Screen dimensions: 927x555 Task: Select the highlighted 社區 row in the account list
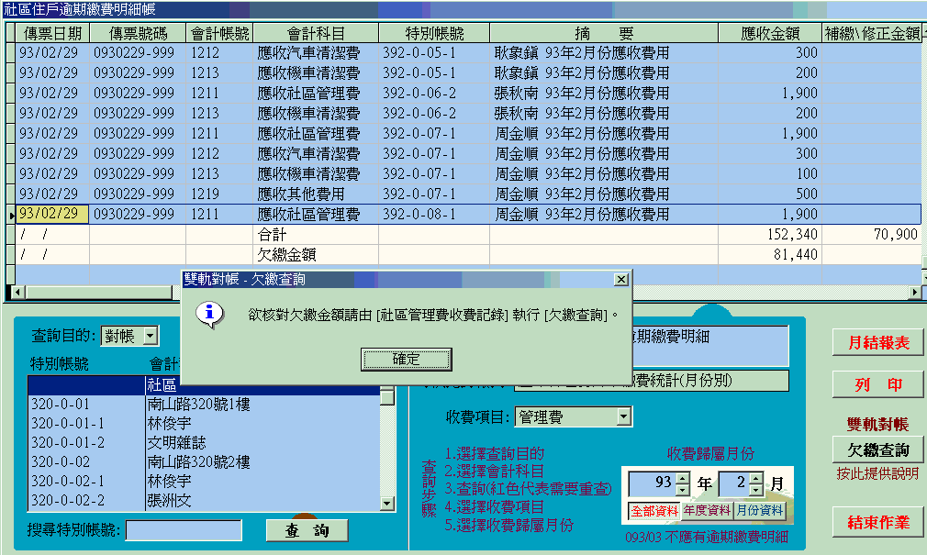pyautogui.click(x=204, y=385)
